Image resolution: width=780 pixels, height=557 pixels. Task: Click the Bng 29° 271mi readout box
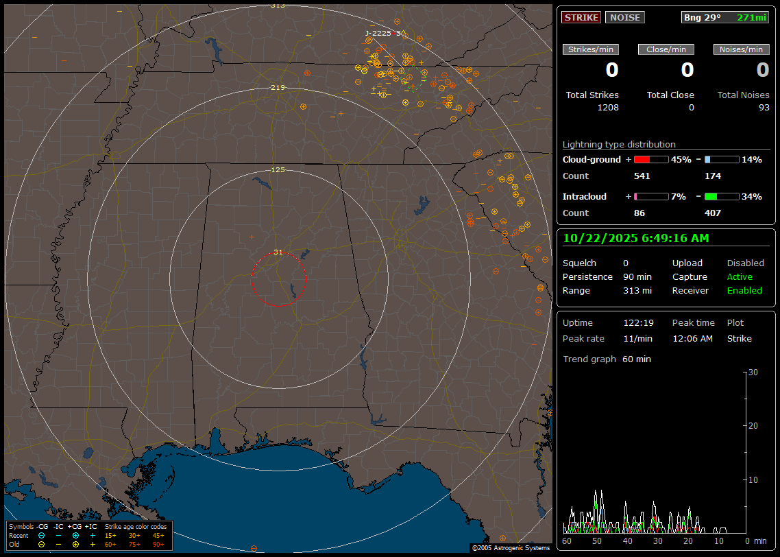click(725, 18)
